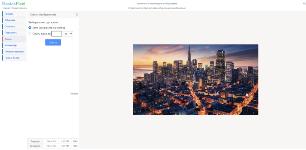Open the three-dot menu in Сжать Изображение panel
Viewport: 306px width, 150px height.
click(77, 15)
